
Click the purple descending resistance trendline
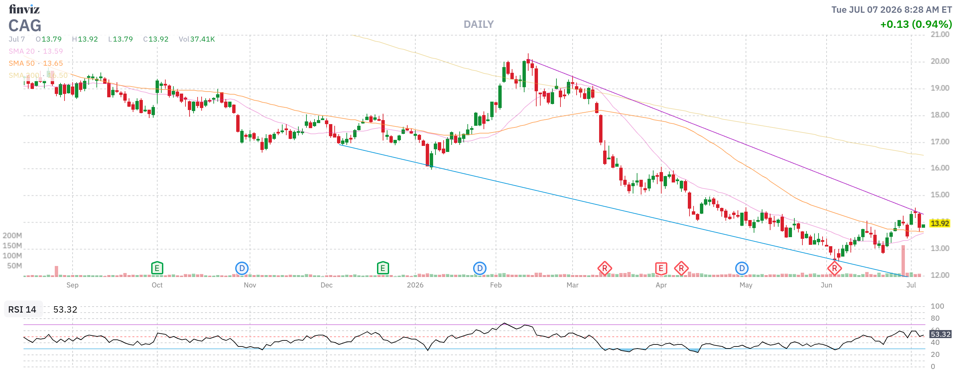point(727,137)
